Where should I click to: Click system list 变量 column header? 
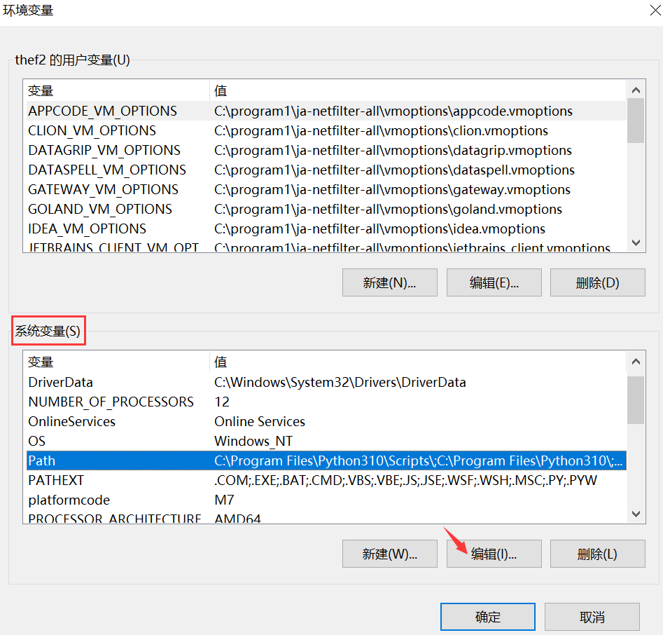116,362
